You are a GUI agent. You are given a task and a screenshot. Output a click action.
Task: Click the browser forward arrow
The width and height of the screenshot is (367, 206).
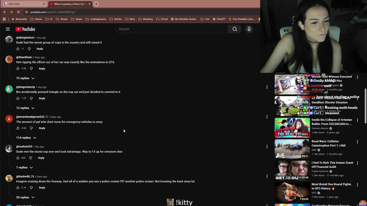(x=11, y=12)
